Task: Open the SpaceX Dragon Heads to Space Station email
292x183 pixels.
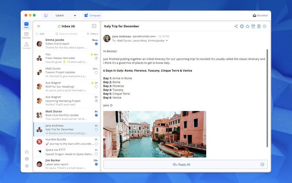Action: pos(67,152)
